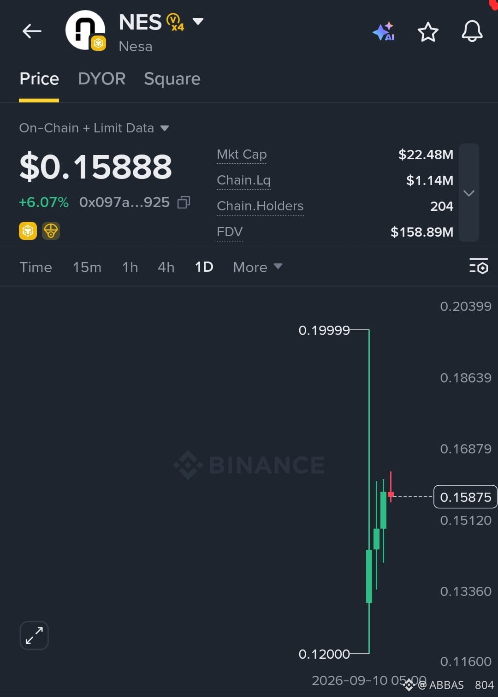The image size is (498, 697).
Task: Open the AI sparkle assistant icon
Action: (x=384, y=31)
